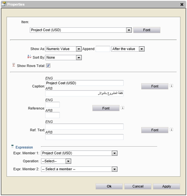This screenshot has width=187, height=196.
Task: Click the Sort By A-Z sort icon
Action: [x=29, y=57]
